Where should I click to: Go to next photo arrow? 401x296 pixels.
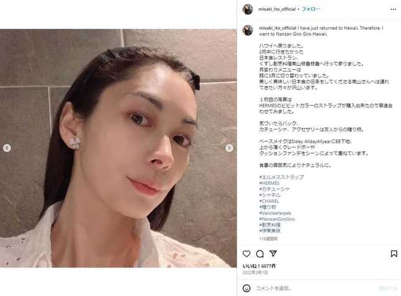229,148
